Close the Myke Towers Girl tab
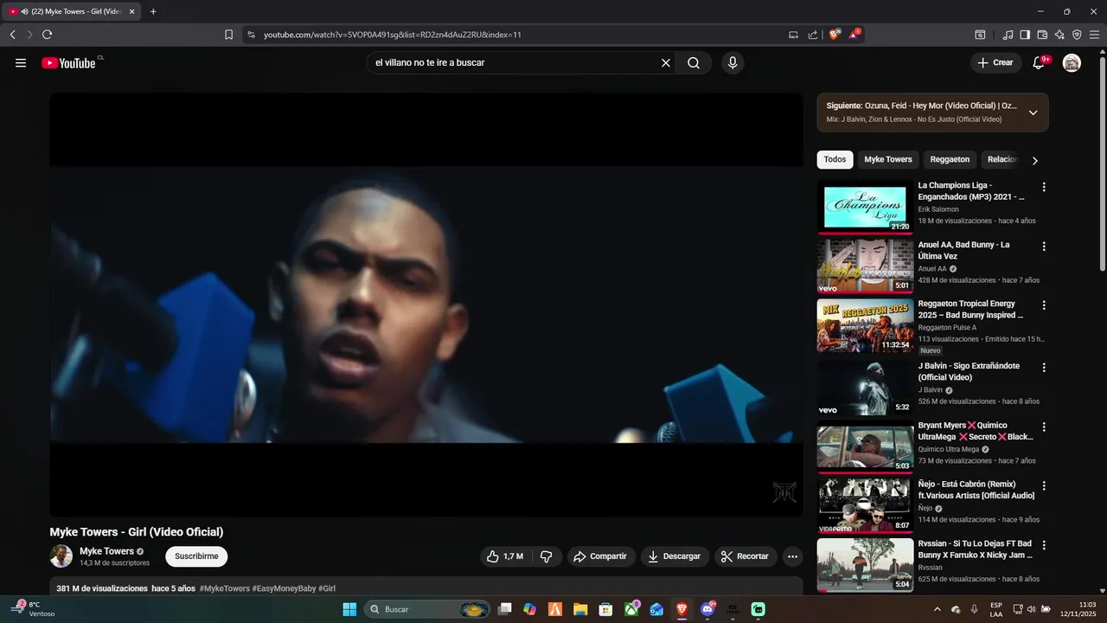Screen dimensions: 1107x623 [132, 11]
